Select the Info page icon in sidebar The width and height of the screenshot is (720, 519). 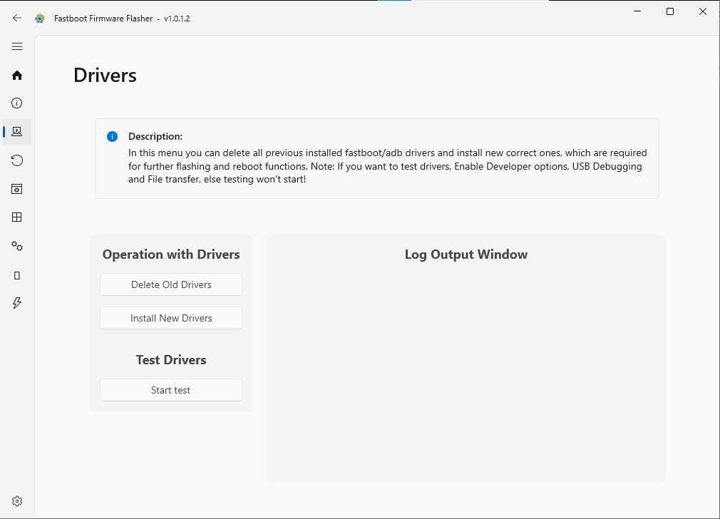click(x=16, y=103)
